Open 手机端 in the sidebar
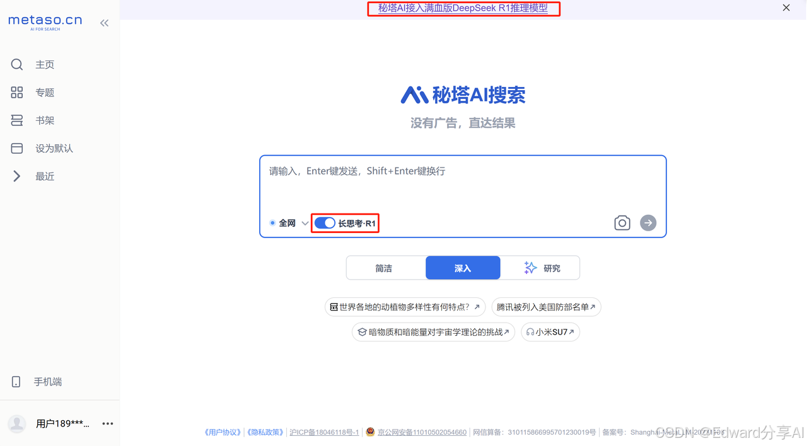This screenshot has width=807, height=446. (x=48, y=382)
